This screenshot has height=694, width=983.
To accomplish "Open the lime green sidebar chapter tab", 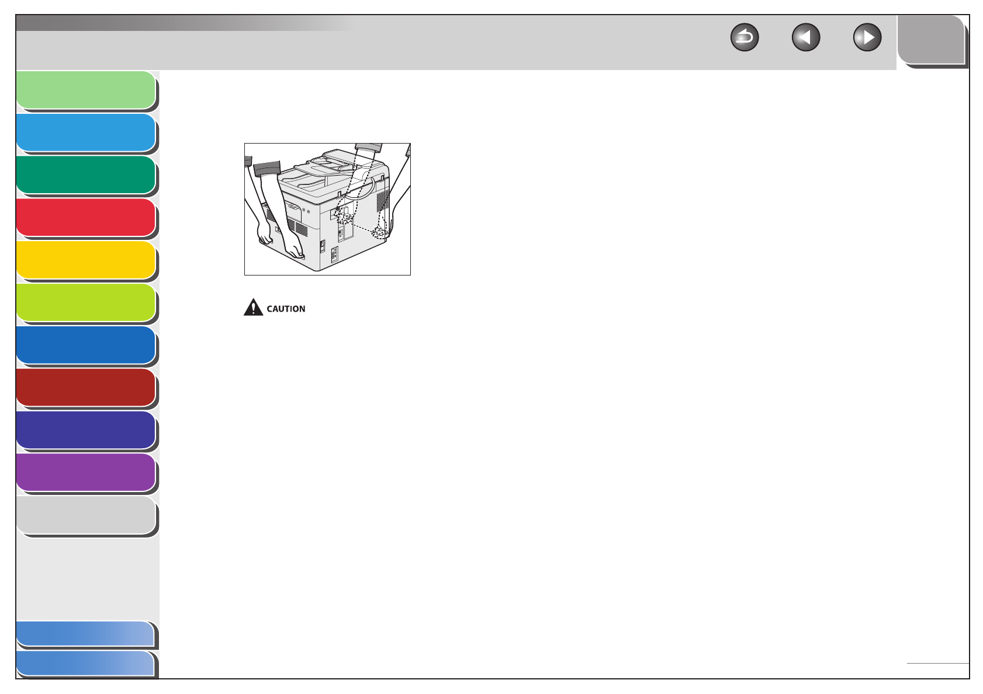I will click(x=86, y=303).
